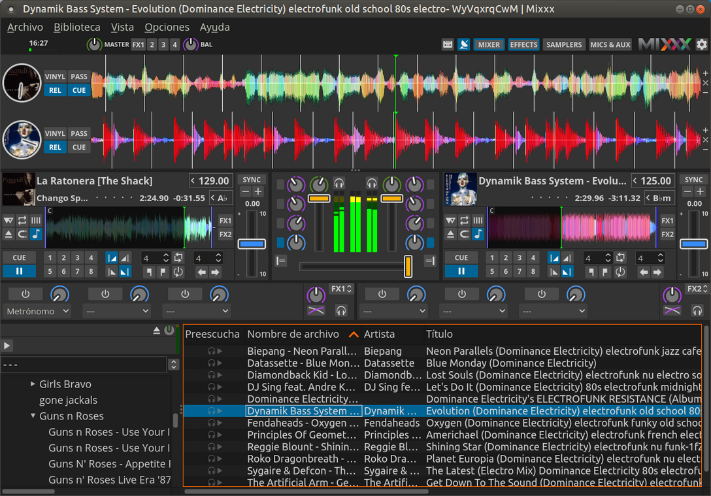Click the headphone pre-listen icon on FX1
This screenshot has width=711, height=496.
[x=341, y=310]
